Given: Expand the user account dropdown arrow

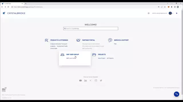Looking at the screenshot, I should (x=173, y=13).
